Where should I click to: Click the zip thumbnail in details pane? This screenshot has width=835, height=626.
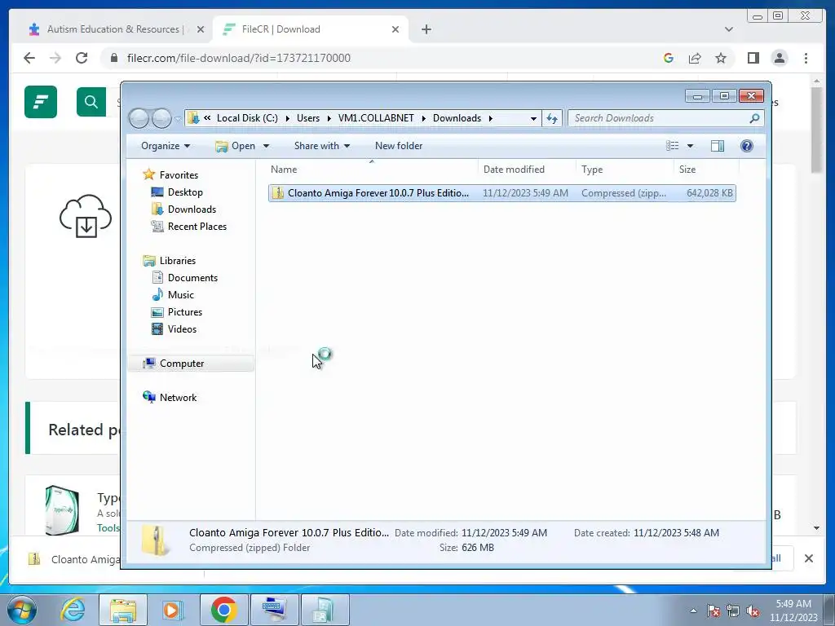(x=156, y=540)
